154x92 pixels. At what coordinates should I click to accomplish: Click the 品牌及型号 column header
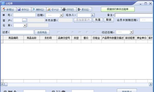click(x=64, y=38)
